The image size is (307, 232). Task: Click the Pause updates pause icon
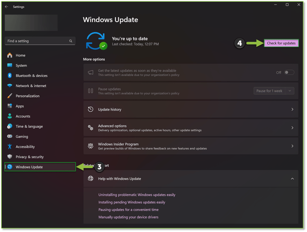tap(90, 91)
